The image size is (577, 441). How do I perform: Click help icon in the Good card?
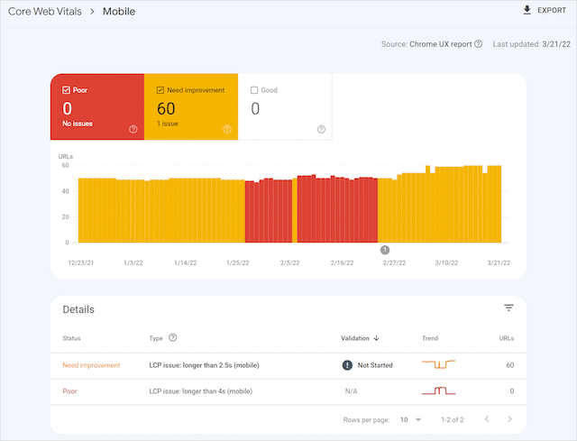[321, 130]
